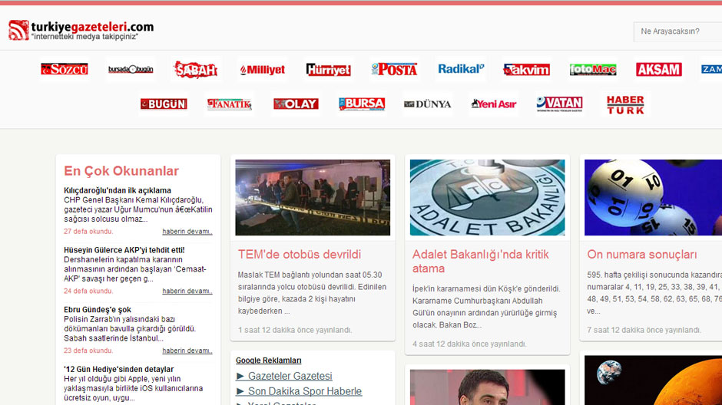722x405 pixels.
Task: Click '4 saat 12 dakika önce yayınlandı.'
Action: pyautogui.click(x=469, y=344)
